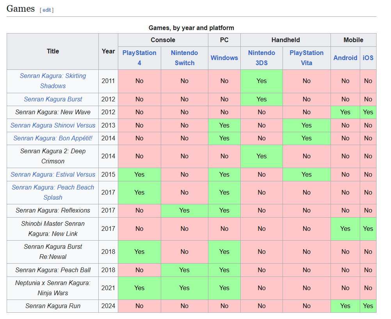Click the title Senran Kagura 2: Deep Crimson
The height and width of the screenshot is (319, 391).
tap(53, 156)
